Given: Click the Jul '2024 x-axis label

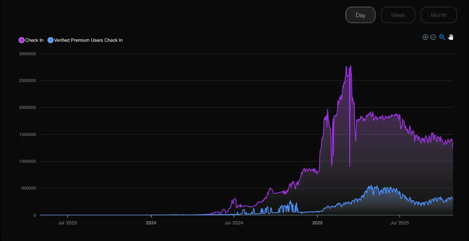Looking at the screenshot, I should [234, 223].
